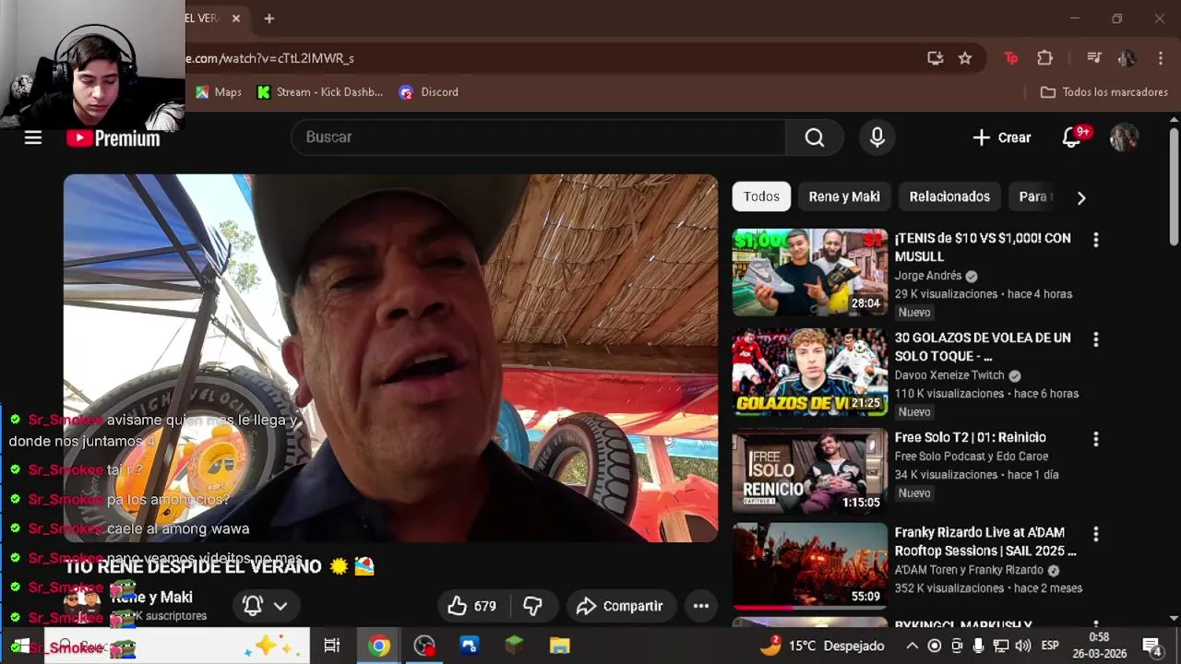Open Chrome from the taskbar
Screen dimensions: 1181x664
[x=379, y=646]
